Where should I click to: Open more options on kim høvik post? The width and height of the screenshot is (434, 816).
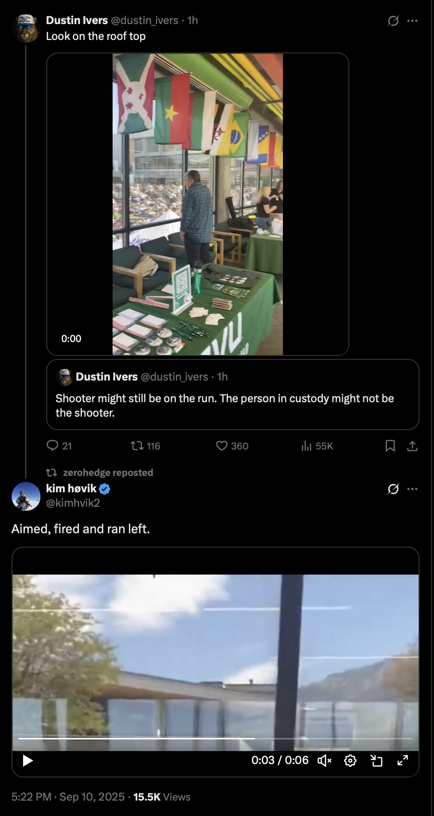pyautogui.click(x=412, y=489)
